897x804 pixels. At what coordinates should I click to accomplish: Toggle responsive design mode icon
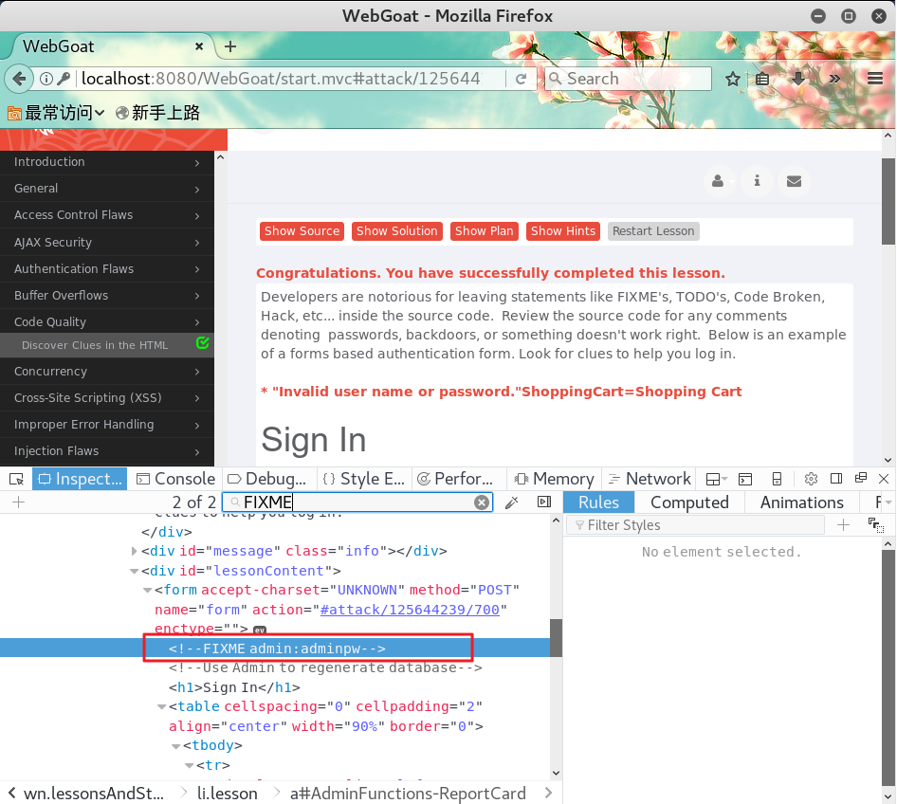click(777, 479)
